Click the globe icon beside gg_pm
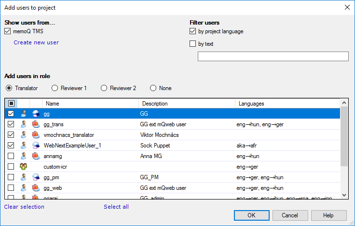Viewport: 355px width, 226px height. click(36, 177)
